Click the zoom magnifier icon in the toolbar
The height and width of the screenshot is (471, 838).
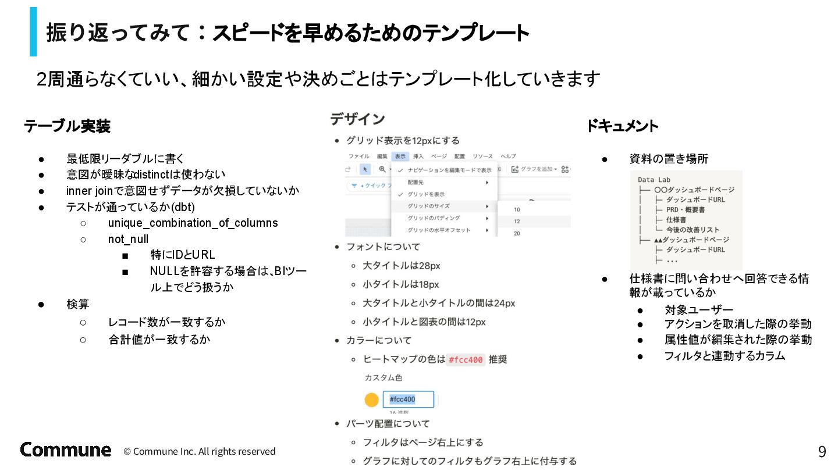tap(382, 169)
